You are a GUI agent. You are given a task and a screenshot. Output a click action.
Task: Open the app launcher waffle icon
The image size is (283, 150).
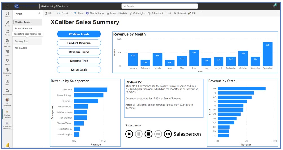[7, 6]
